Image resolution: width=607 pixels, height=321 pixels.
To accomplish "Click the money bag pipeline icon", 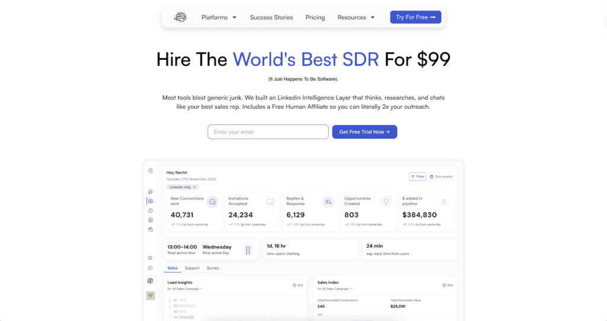I will coord(444,202).
